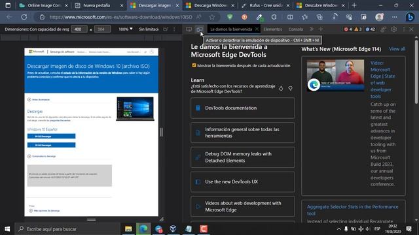Open the tab actions menu icon
419x235 pixels.
click(8, 5)
